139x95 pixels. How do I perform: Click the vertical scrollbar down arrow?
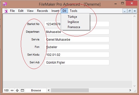(x=134, y=86)
